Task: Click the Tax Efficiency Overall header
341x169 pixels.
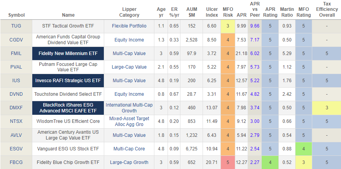Action: [327, 9]
